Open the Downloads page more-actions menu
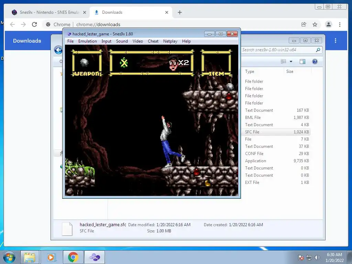Screen dimensions: 352x264 coord(335,41)
